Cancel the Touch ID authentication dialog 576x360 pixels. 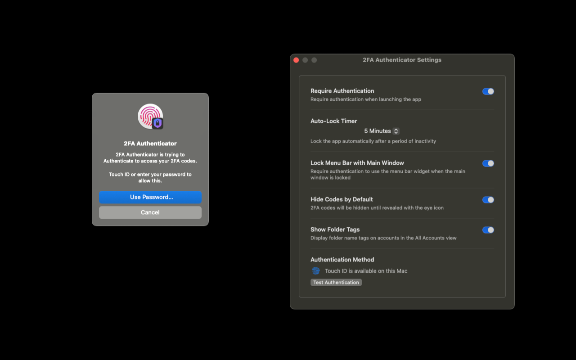(150, 212)
